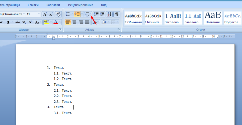The image size is (242, 125).
Task: Open the Borders dropdown arrow
Action: pos(118,22)
